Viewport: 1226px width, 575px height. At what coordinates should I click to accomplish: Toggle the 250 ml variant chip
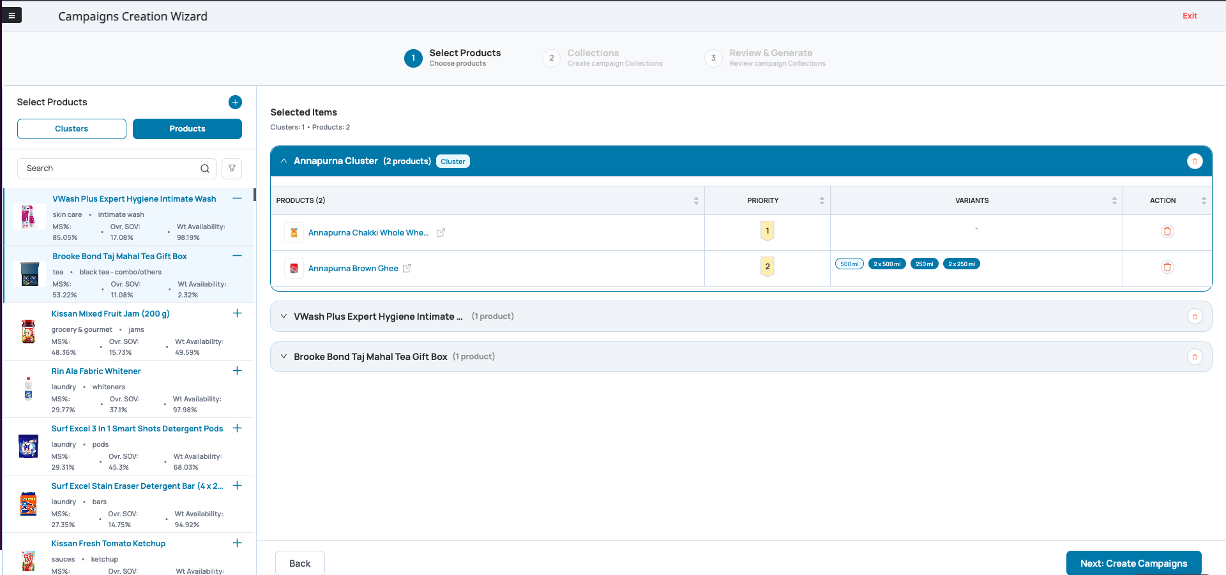point(924,264)
